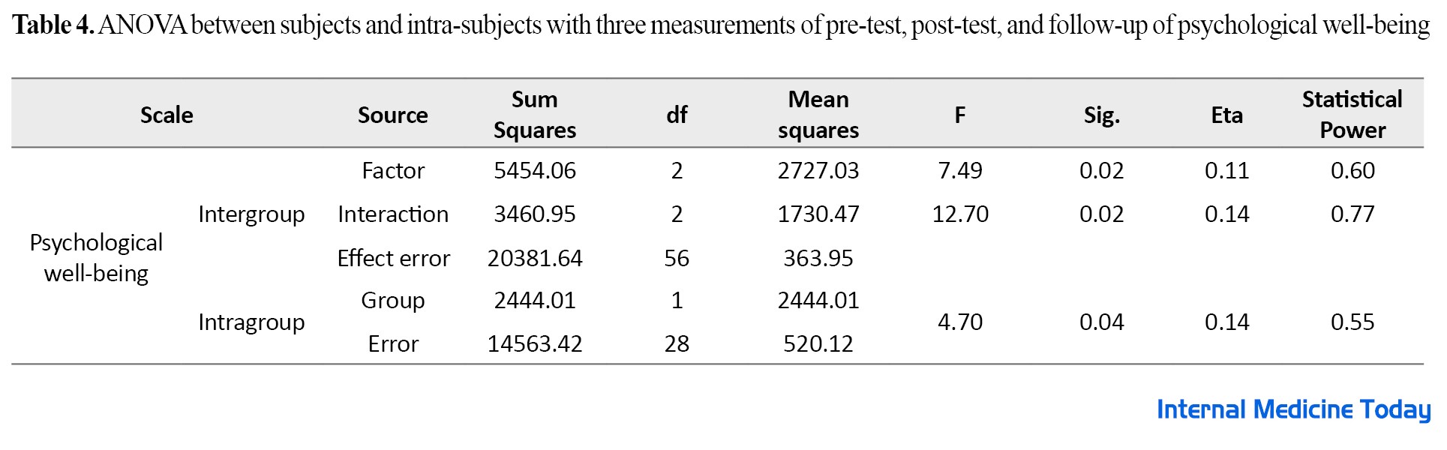Click the Psychological well-being scale label
This screenshot has height=450, width=1447.
pos(96,257)
